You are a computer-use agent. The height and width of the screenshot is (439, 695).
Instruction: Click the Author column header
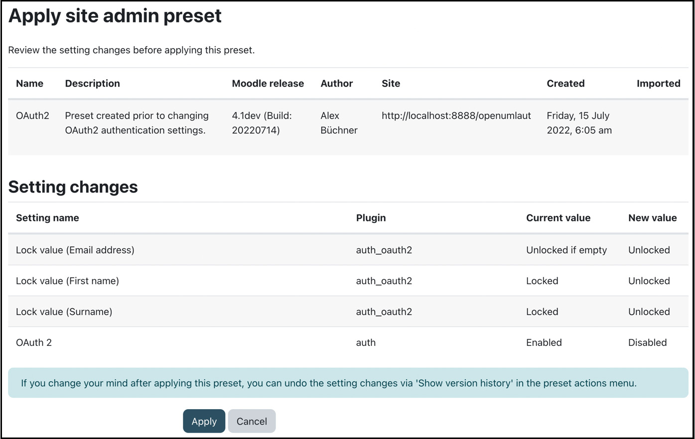(x=337, y=84)
